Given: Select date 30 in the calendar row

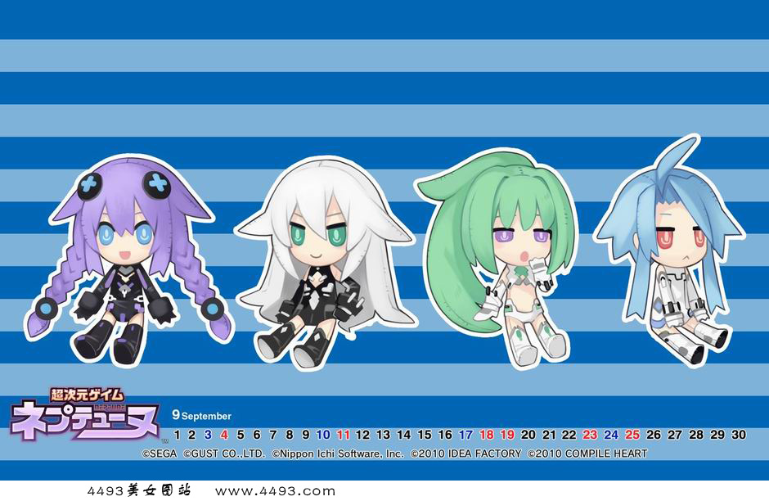Looking at the screenshot, I should click(739, 435).
